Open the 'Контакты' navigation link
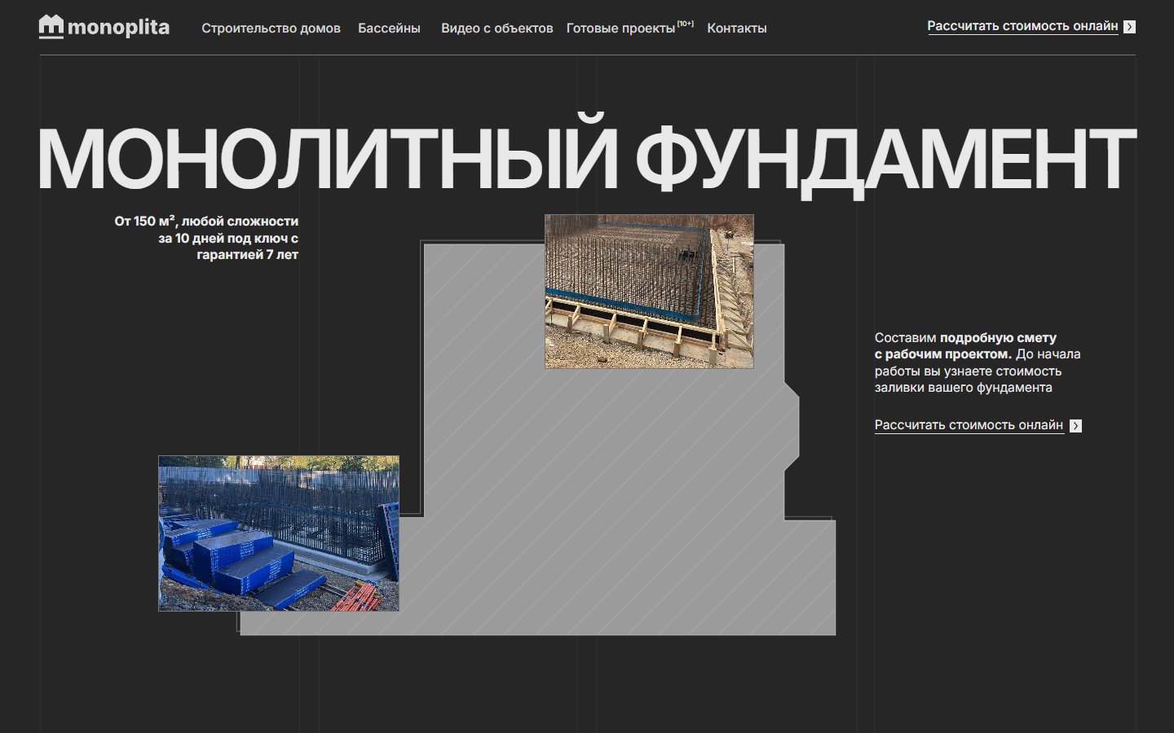Viewport: 1174px width, 733px height. tap(737, 29)
